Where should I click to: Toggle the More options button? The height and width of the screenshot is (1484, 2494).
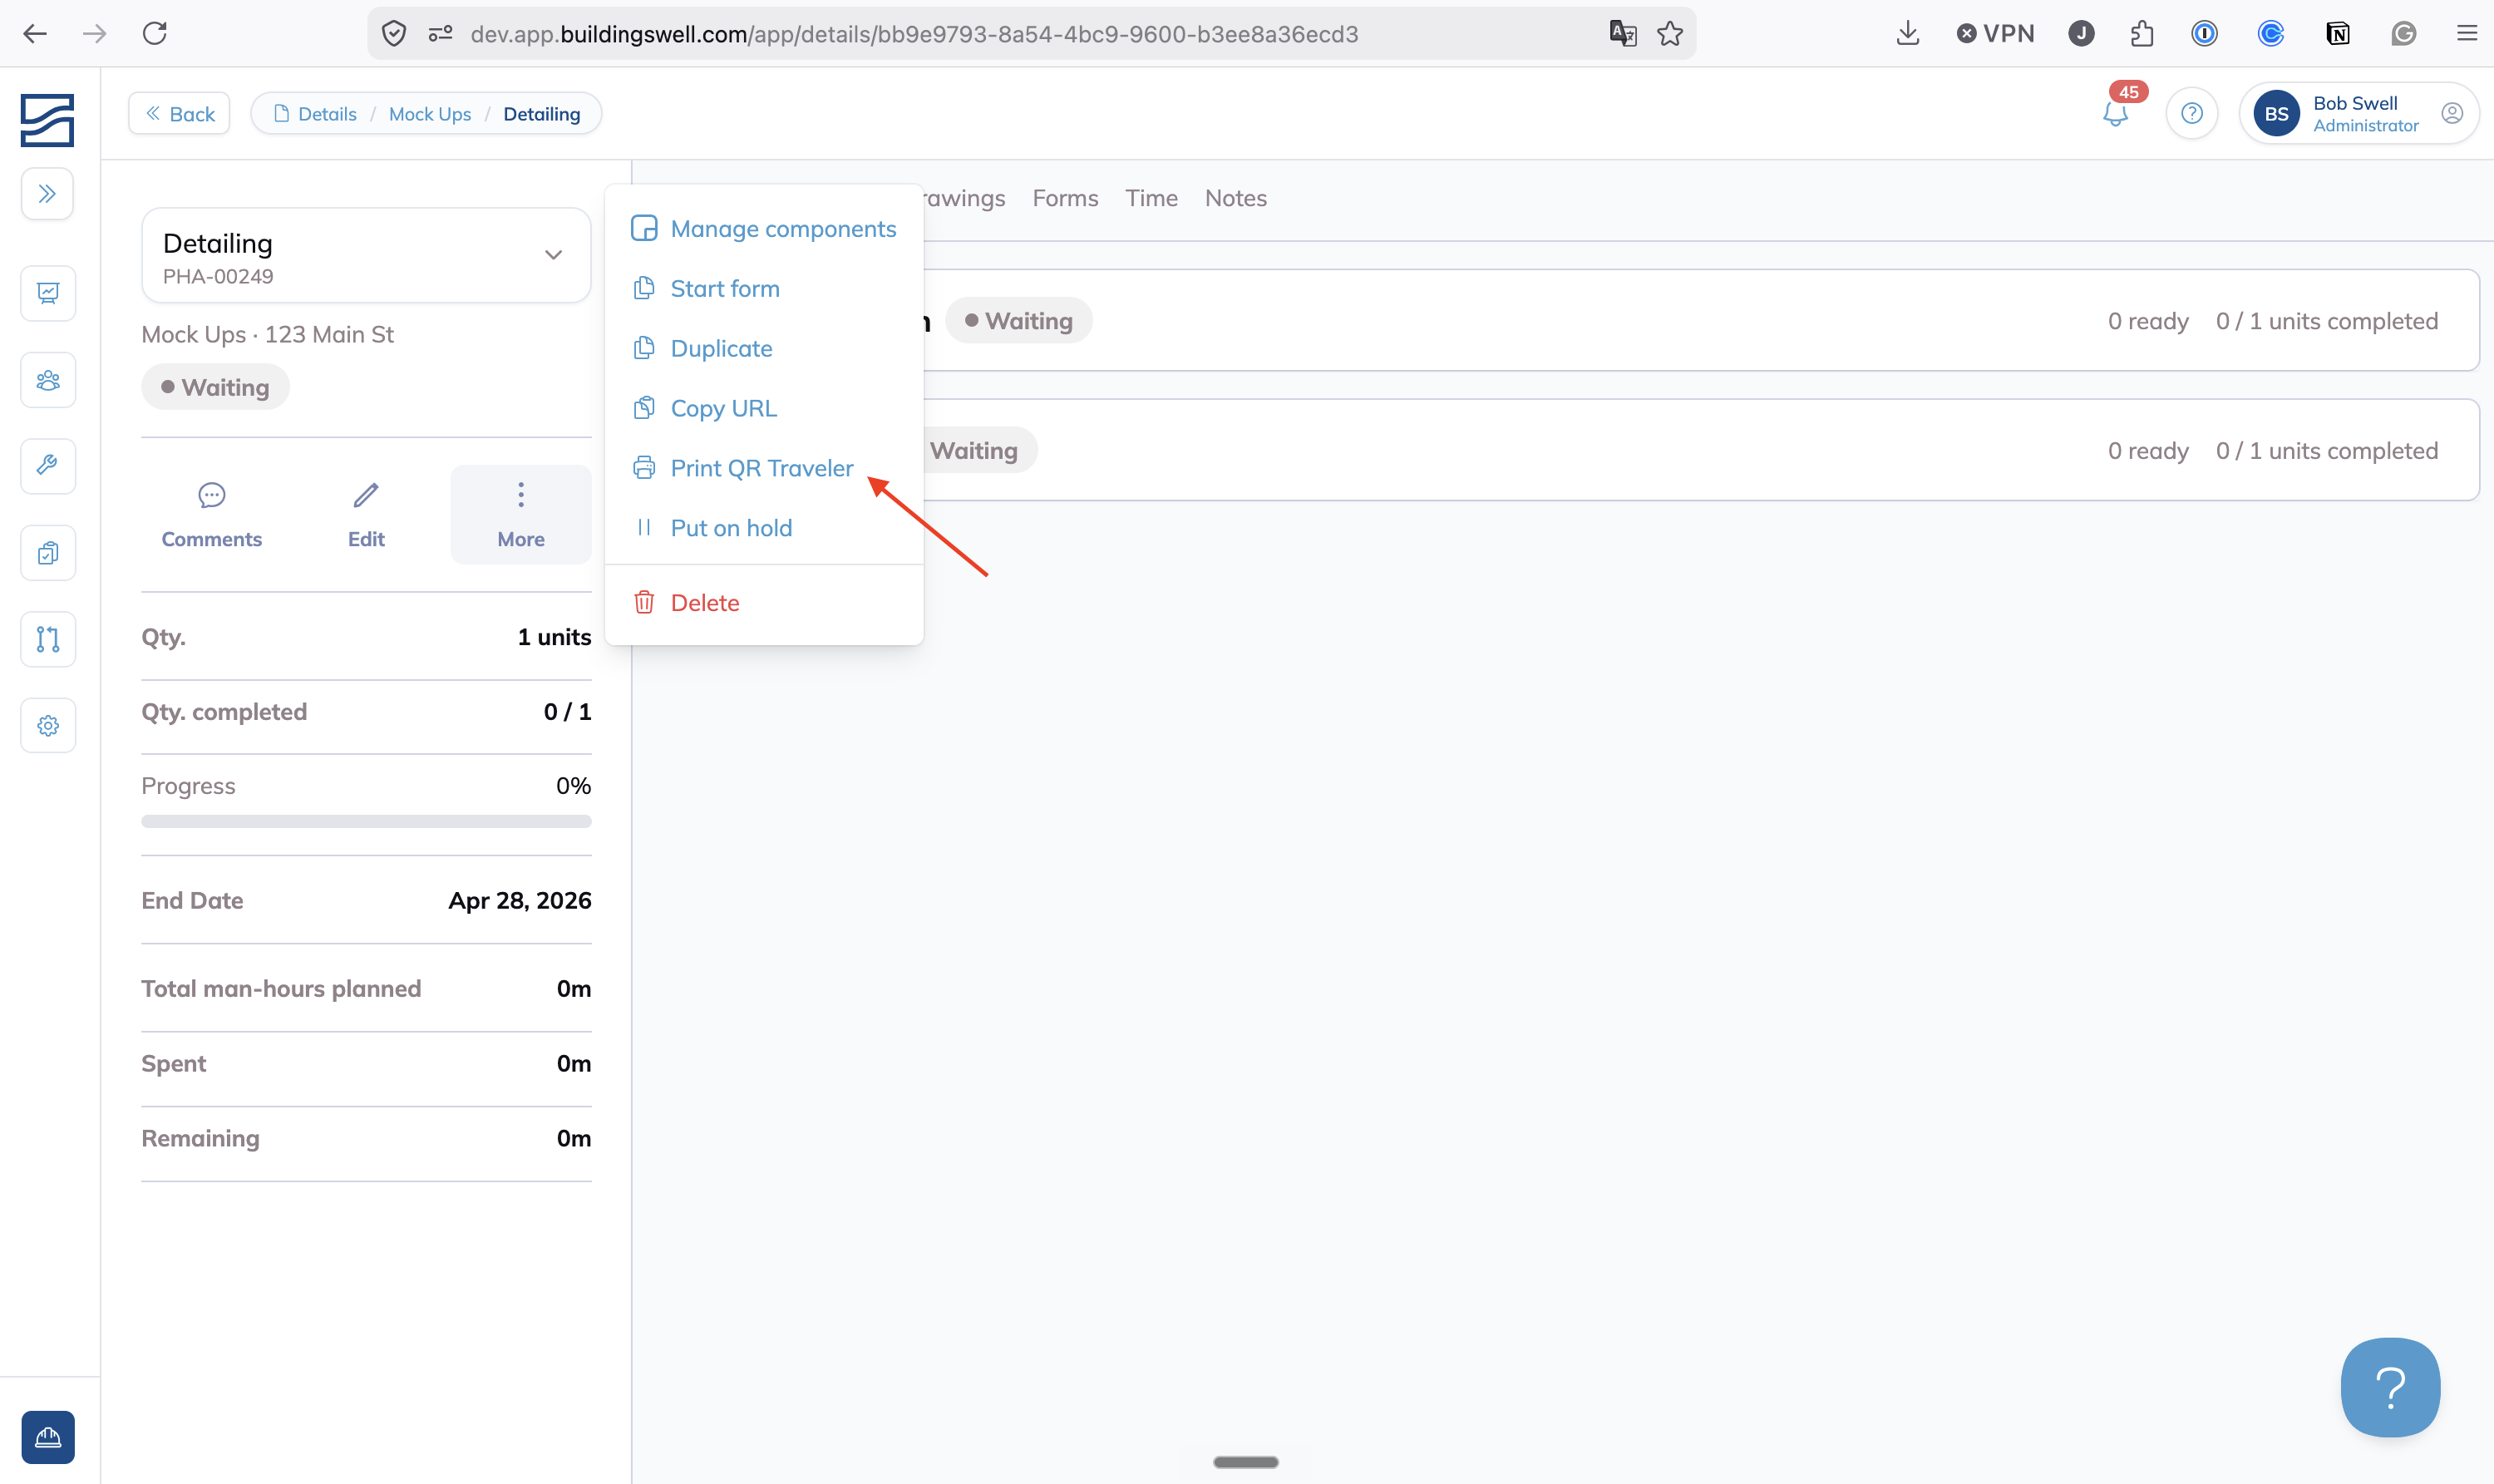521,515
